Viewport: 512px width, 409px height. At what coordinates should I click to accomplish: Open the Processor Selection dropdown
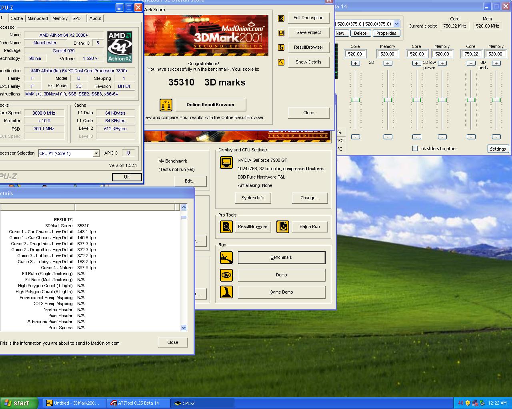coord(96,153)
